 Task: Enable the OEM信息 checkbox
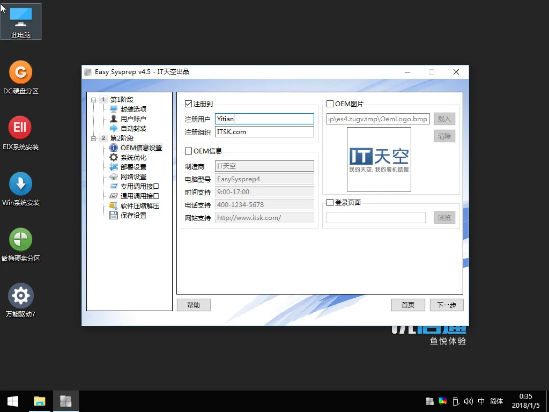[x=188, y=151]
